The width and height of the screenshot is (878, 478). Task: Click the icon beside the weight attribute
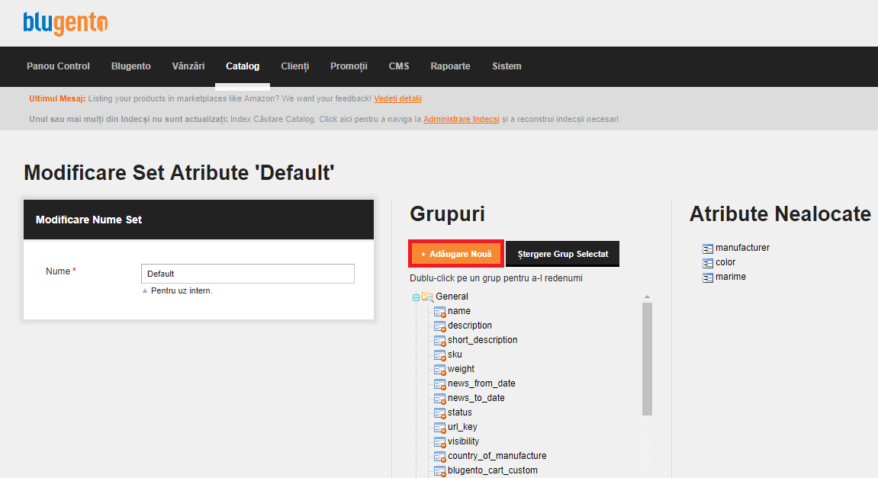[440, 370]
